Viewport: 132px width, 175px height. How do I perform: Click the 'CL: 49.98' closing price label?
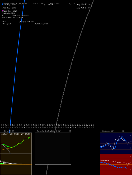point(49,5)
